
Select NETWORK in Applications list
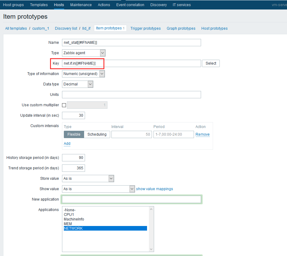105,228
